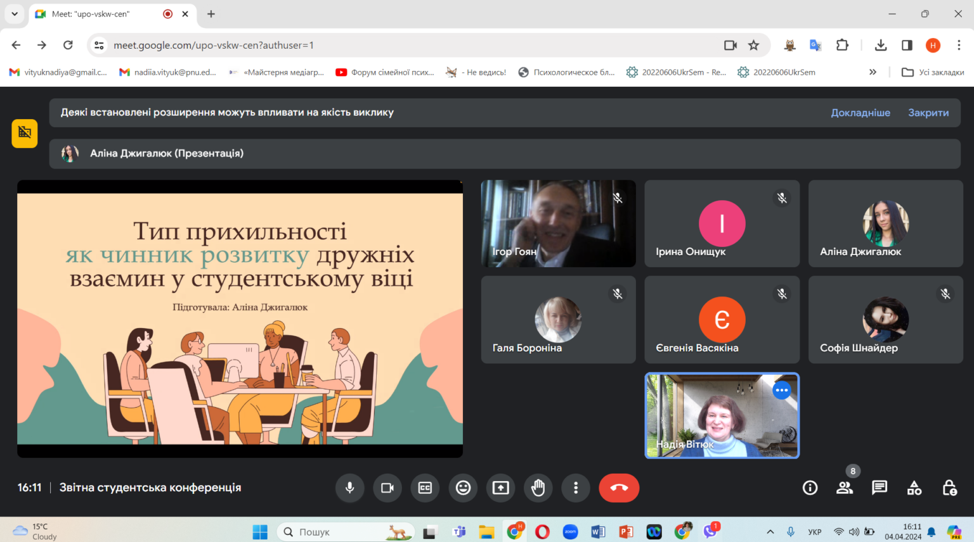
Task: Open the emoji reactions button
Action: coord(463,488)
